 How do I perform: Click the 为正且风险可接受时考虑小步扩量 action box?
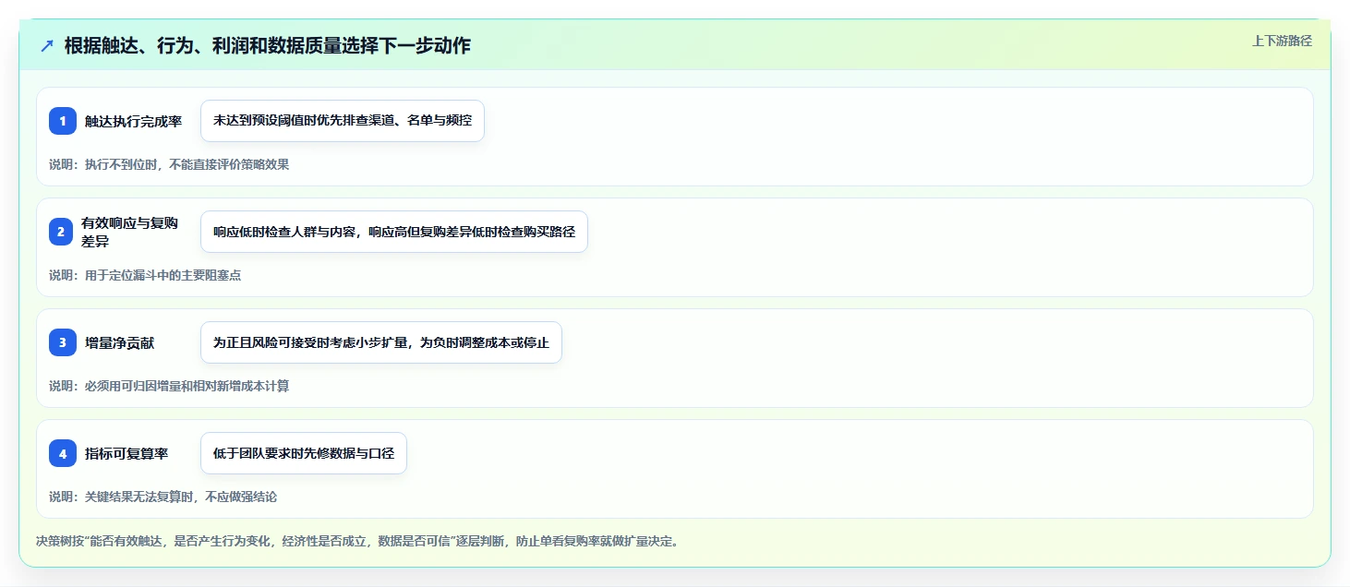point(381,342)
